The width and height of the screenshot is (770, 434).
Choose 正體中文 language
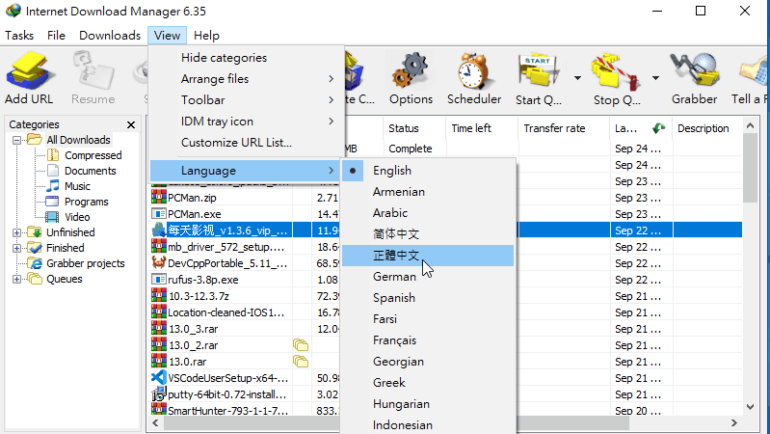(428, 256)
